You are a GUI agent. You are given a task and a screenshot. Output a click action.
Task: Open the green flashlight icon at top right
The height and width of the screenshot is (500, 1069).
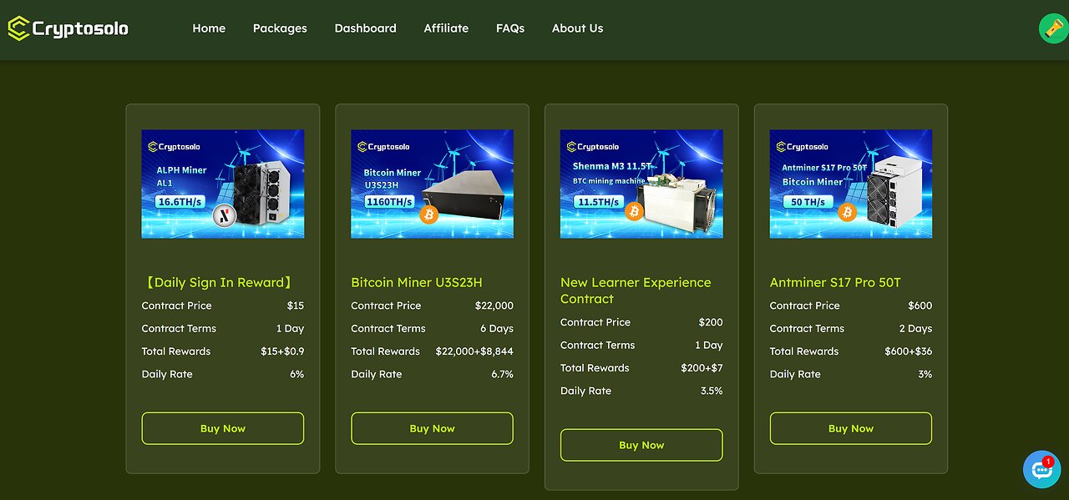[1053, 28]
